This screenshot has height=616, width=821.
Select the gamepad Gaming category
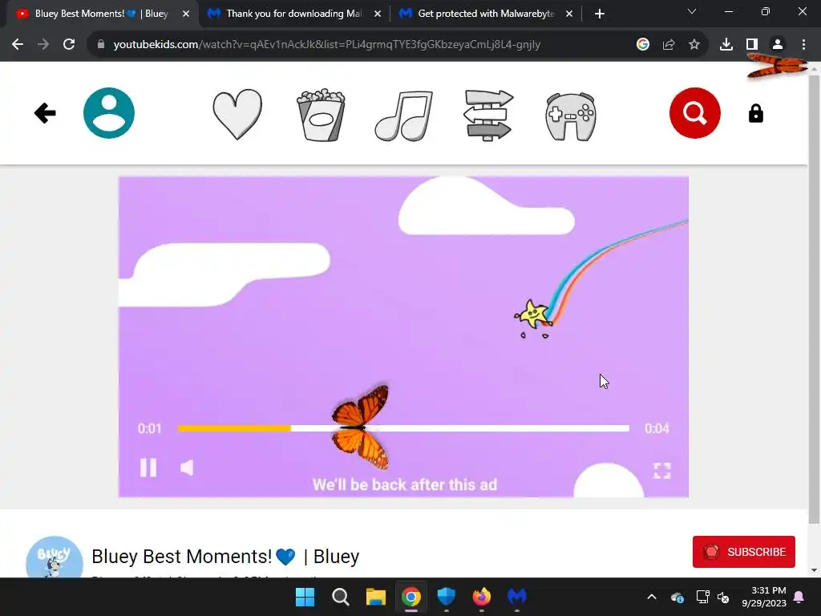(x=571, y=116)
